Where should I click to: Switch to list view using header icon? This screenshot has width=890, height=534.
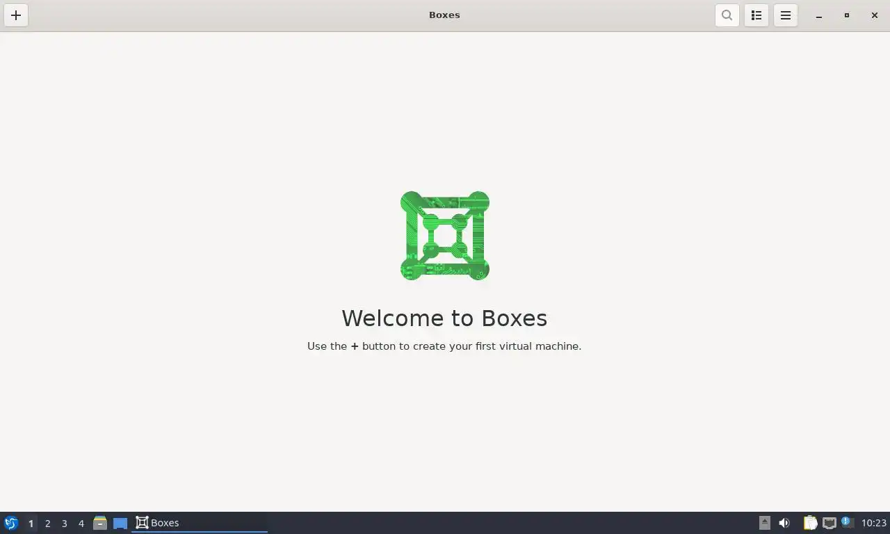click(756, 15)
